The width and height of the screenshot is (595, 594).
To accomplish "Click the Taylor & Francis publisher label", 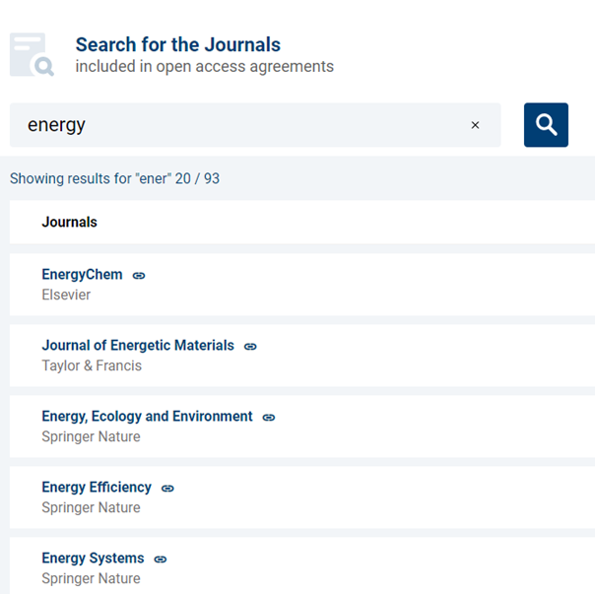I will coord(92,365).
